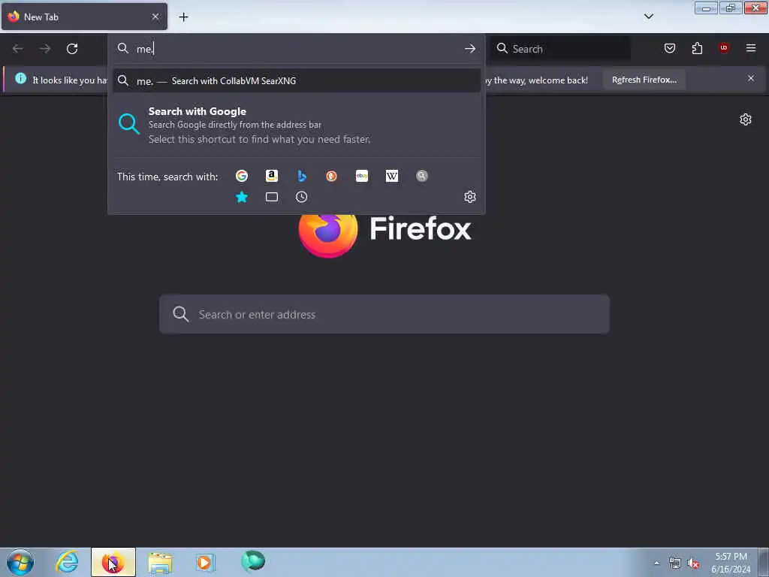Open the Pocket save icon
This screenshot has width=769, height=577.
(x=669, y=48)
